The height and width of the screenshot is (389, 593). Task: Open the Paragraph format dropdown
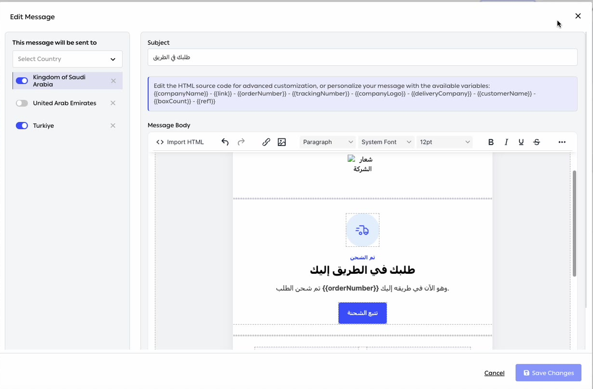327,142
